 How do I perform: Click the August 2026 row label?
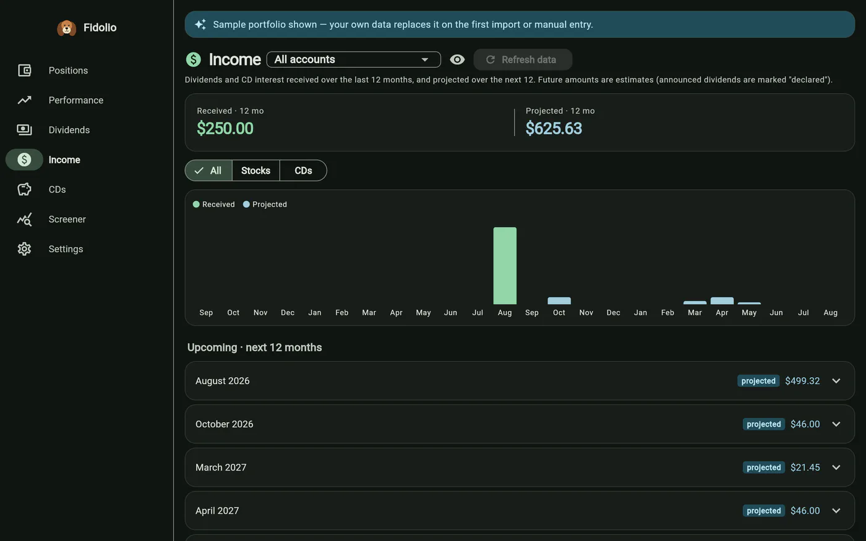(x=223, y=381)
